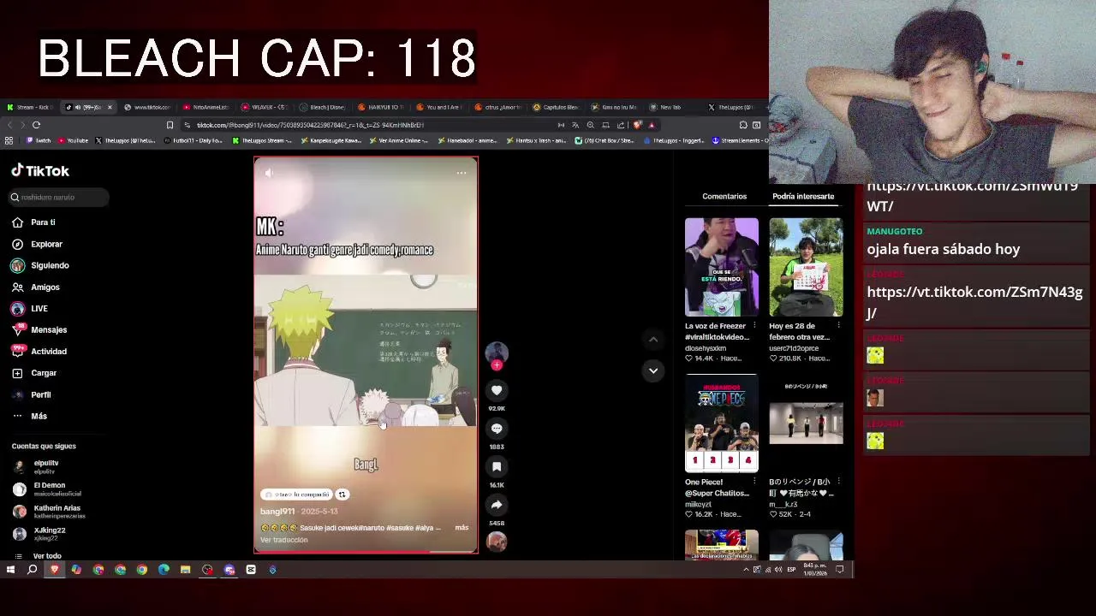Click the browser address bar URL
This screenshot has height=616, width=1096.
(x=310, y=125)
